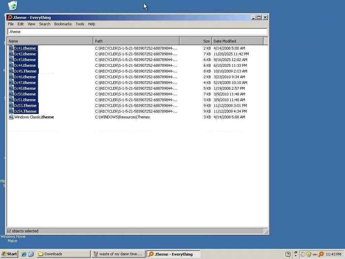Image resolution: width=345 pixels, height=259 pixels.
Task: Select the Dc42.theme file name
Action: point(25,54)
